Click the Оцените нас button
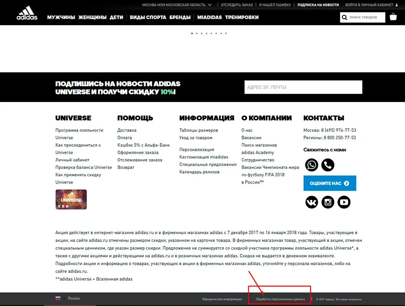Image resolution: width=405 pixels, height=306 pixels. [330, 183]
